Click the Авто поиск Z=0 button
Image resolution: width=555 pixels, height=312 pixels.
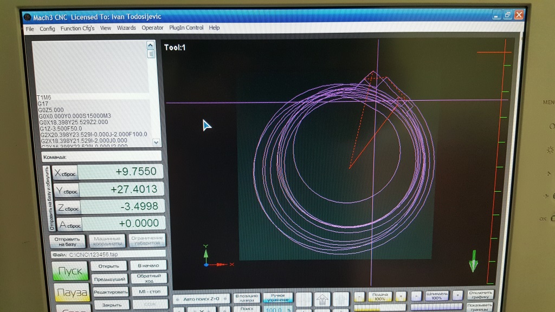pyautogui.click(x=201, y=299)
